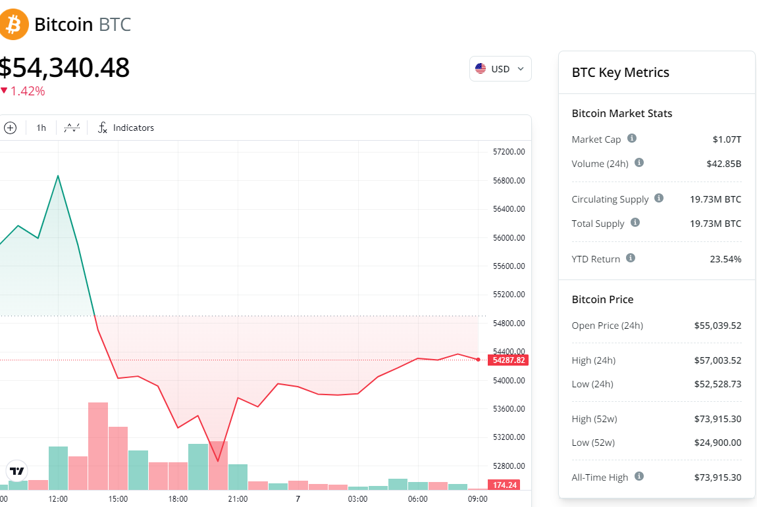Show Circulating Supply info icon
The width and height of the screenshot is (757, 507).
(658, 199)
